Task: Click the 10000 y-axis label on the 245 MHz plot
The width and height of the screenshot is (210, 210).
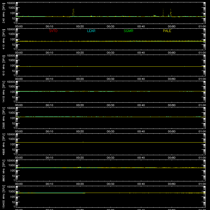Action: 11,3
